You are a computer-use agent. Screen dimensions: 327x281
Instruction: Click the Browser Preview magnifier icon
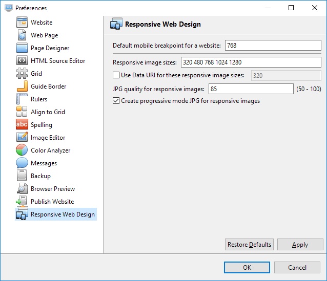click(22, 188)
